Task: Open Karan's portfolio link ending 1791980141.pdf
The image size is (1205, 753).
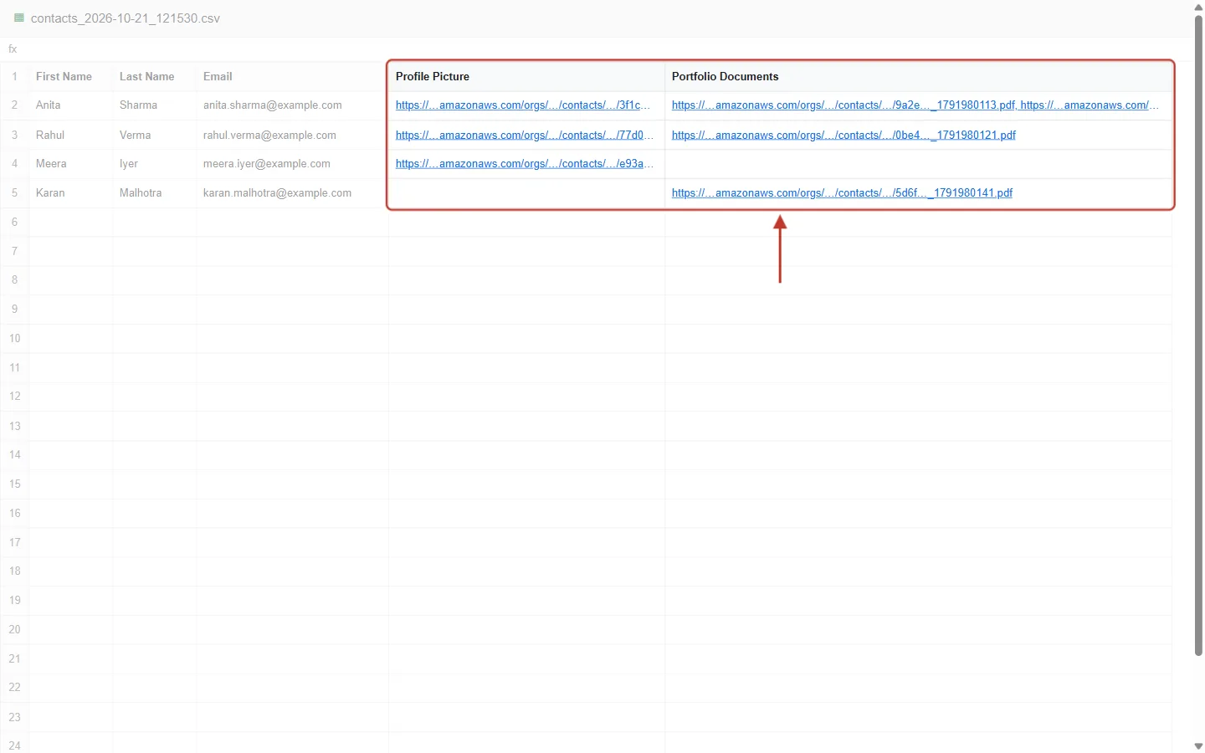Action: 842,193
